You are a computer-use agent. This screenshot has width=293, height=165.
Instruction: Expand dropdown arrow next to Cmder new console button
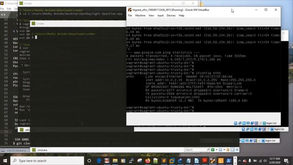point(217,150)
